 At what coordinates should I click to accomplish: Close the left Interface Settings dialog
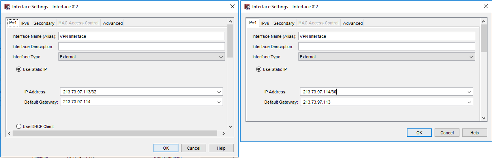click(232, 7)
